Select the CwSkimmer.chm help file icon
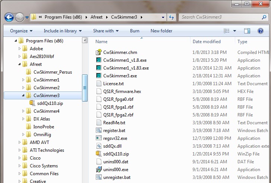Screen dimensions: 271x183 point(99,52)
